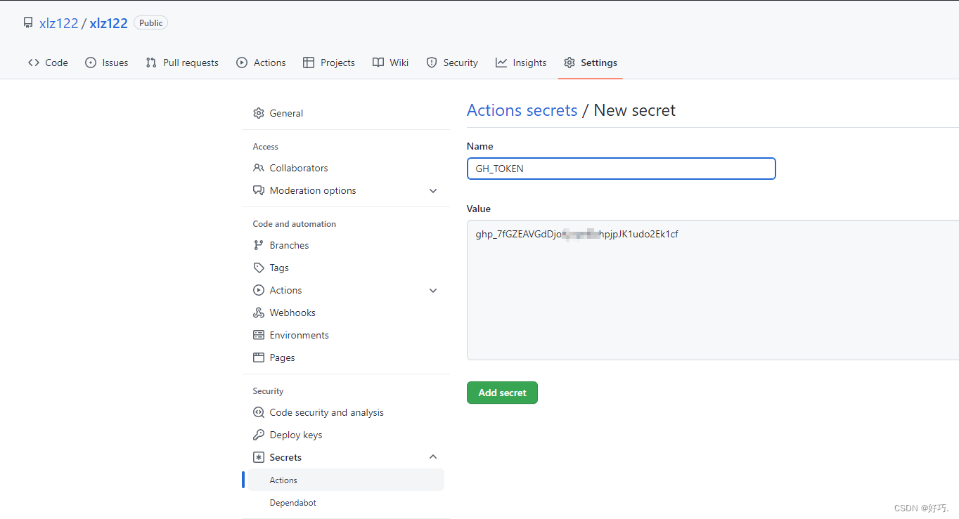Open Webhooks settings
The height and width of the screenshot is (519, 959).
pyautogui.click(x=346, y=313)
